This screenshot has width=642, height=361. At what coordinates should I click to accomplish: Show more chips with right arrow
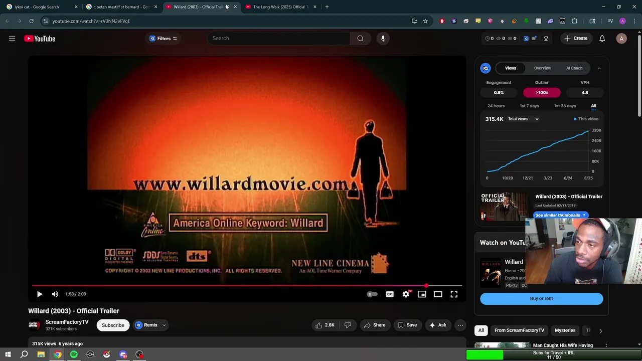(600, 331)
